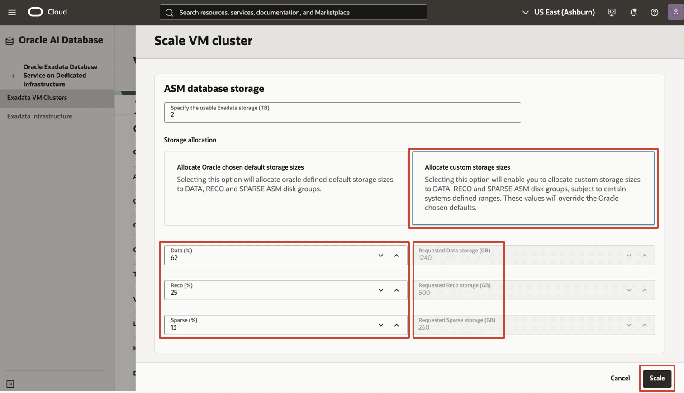Choose Allocate custom storage sizes option
This screenshot has height=393, width=684.
[533, 188]
